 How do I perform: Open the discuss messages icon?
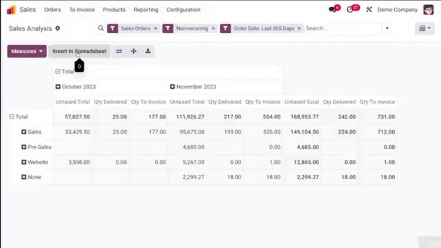point(333,10)
